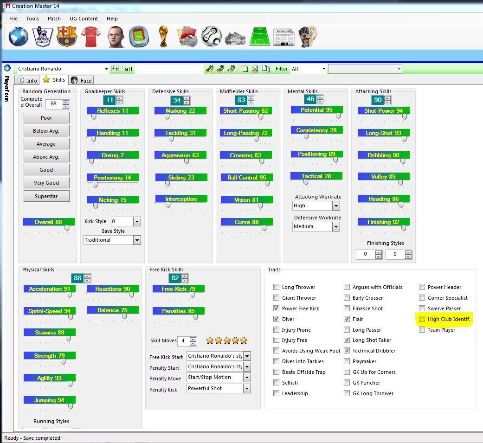Open the newspaper icon
The image size is (483, 443).
point(283,37)
